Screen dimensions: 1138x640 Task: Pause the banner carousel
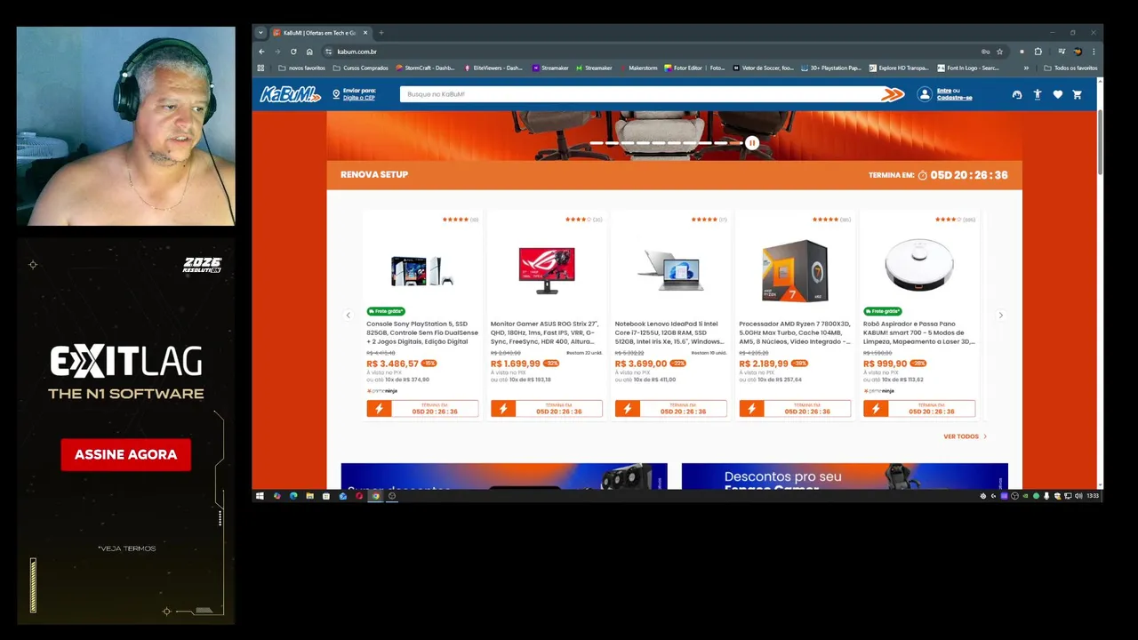coord(752,142)
